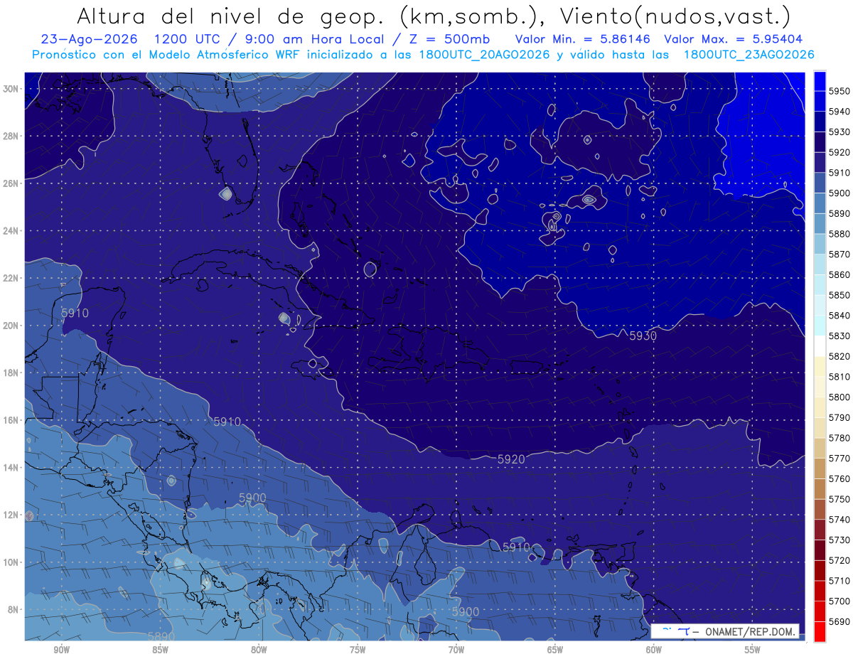The image size is (853, 659).
Task: Click the 5770 colorbar tick label
Action: tap(839, 458)
